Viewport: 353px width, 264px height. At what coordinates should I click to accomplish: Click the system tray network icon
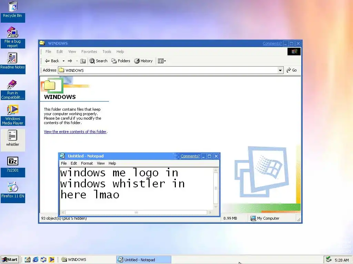[x=329, y=260]
